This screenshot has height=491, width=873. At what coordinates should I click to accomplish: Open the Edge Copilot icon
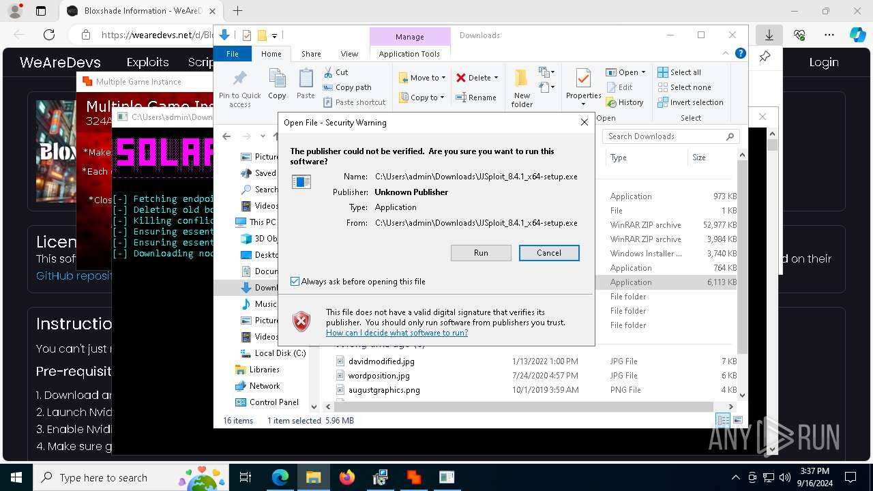pyautogui.click(x=858, y=35)
